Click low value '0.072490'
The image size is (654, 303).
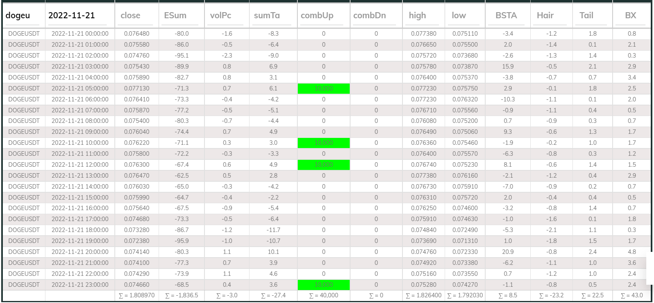click(x=465, y=230)
